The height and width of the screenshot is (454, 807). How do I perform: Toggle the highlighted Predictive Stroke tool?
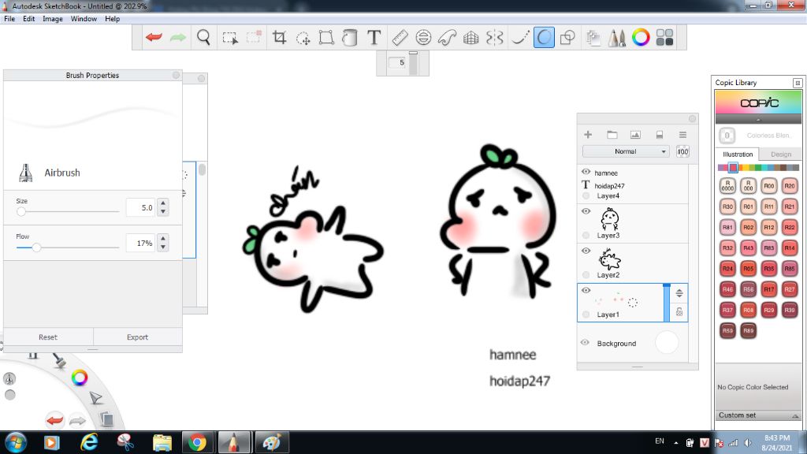point(544,38)
